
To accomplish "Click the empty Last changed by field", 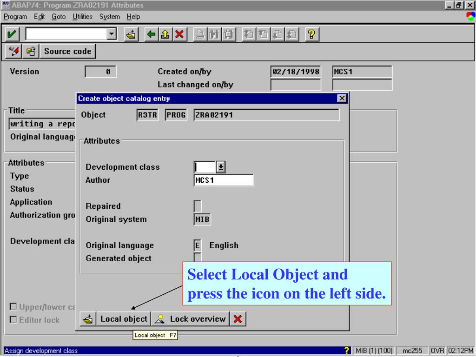I will [362, 85].
